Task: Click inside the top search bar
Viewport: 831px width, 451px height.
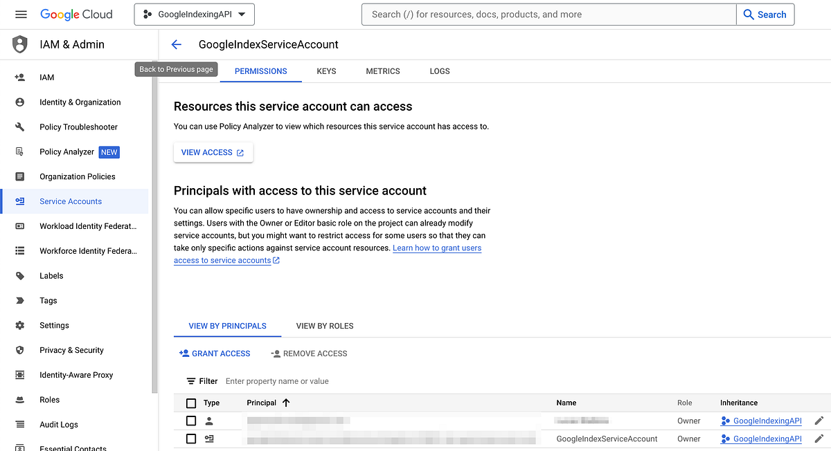Action: tap(547, 14)
